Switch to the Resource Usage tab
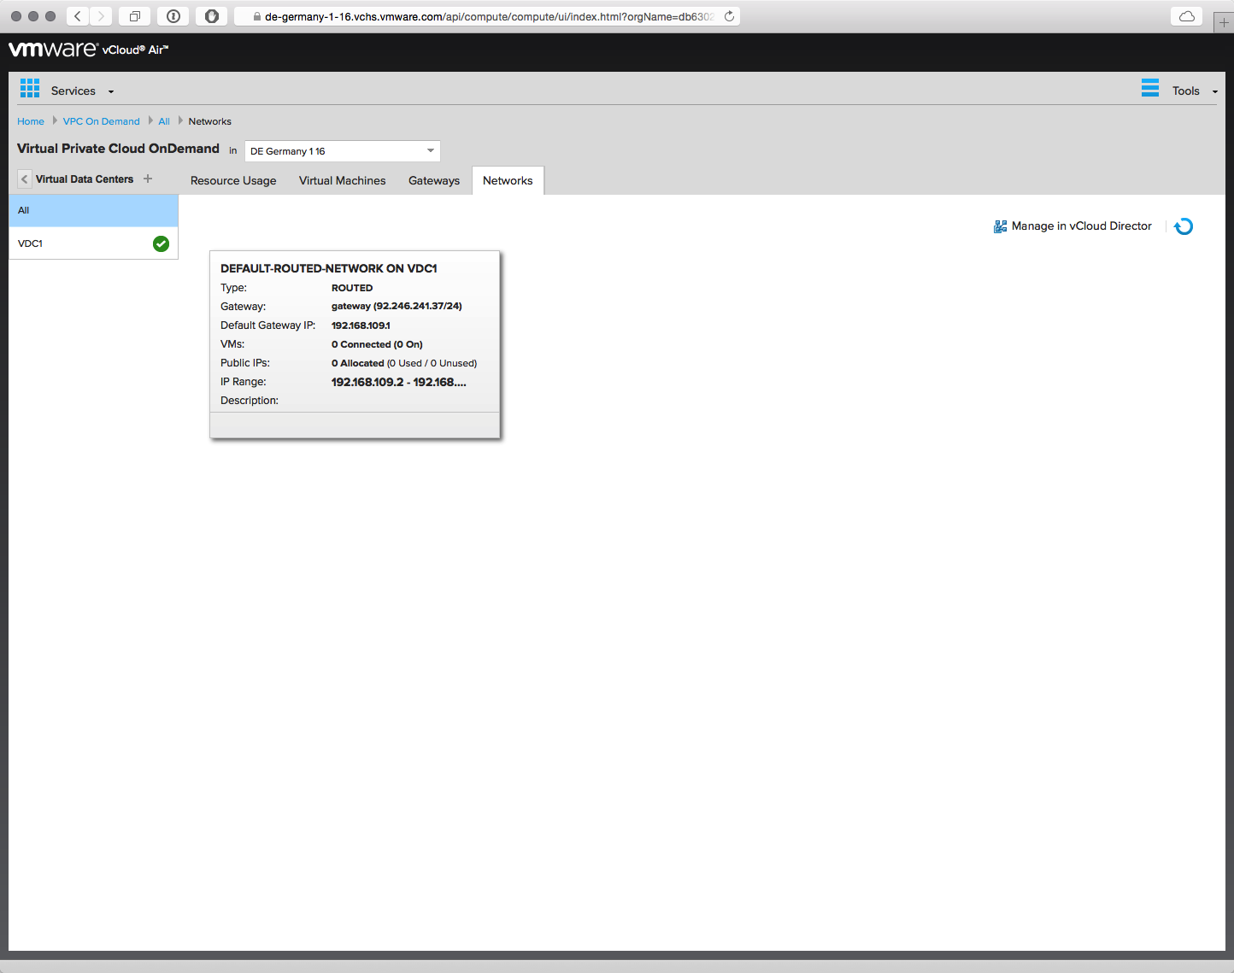This screenshot has height=973, width=1234. click(233, 180)
